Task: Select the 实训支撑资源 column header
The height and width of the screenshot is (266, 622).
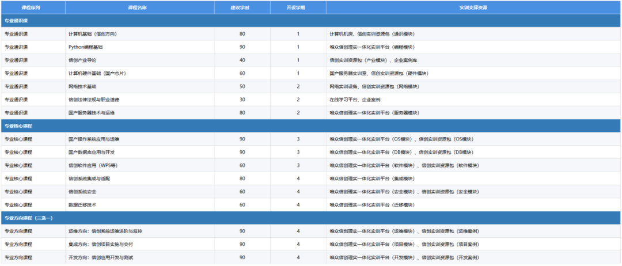Action: [x=473, y=7]
